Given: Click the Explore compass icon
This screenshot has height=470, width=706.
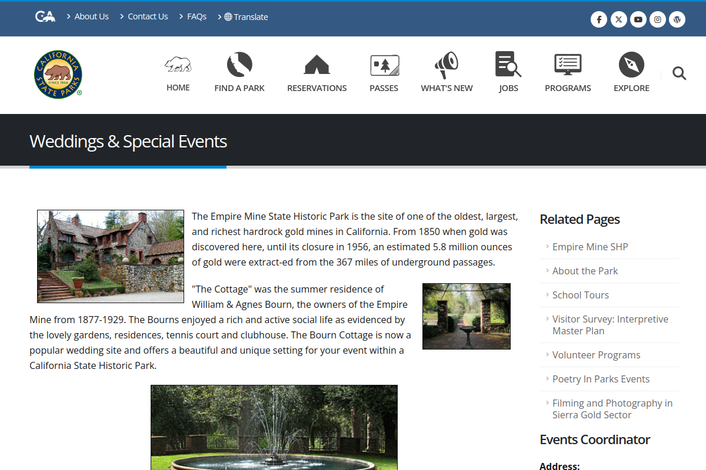Looking at the screenshot, I should pos(631,64).
